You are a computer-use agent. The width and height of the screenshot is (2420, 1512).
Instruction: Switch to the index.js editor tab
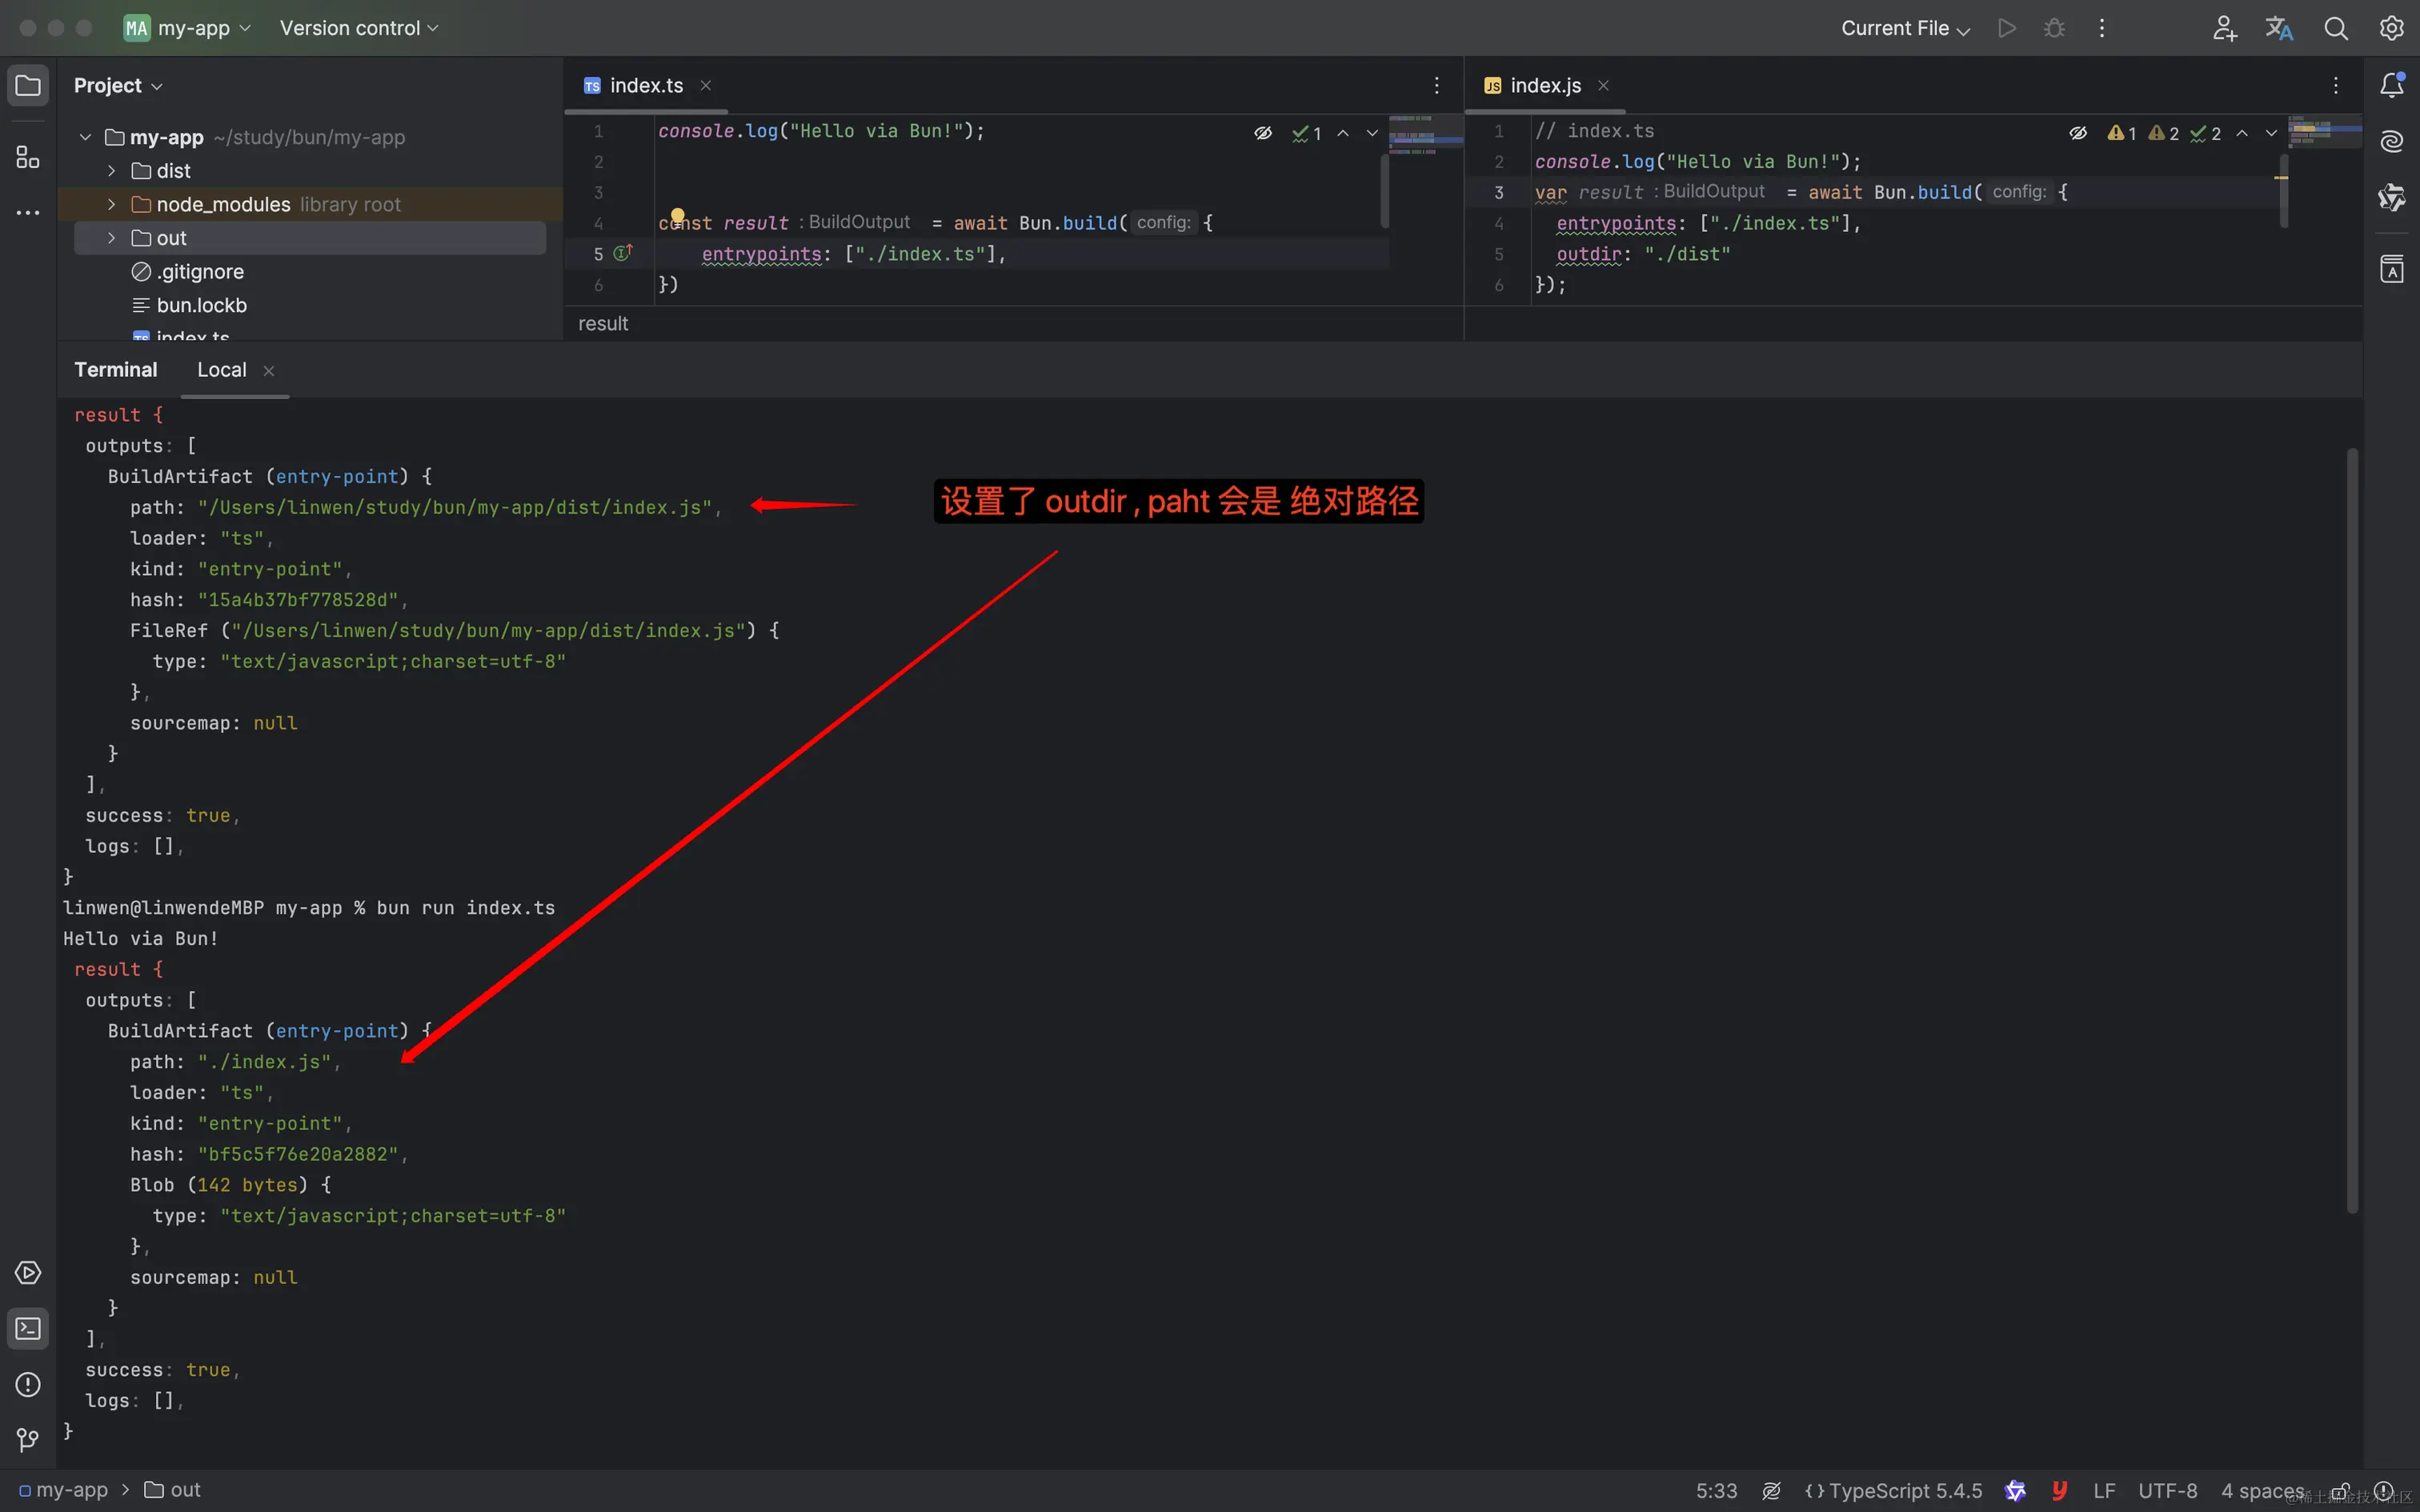[x=1533, y=86]
